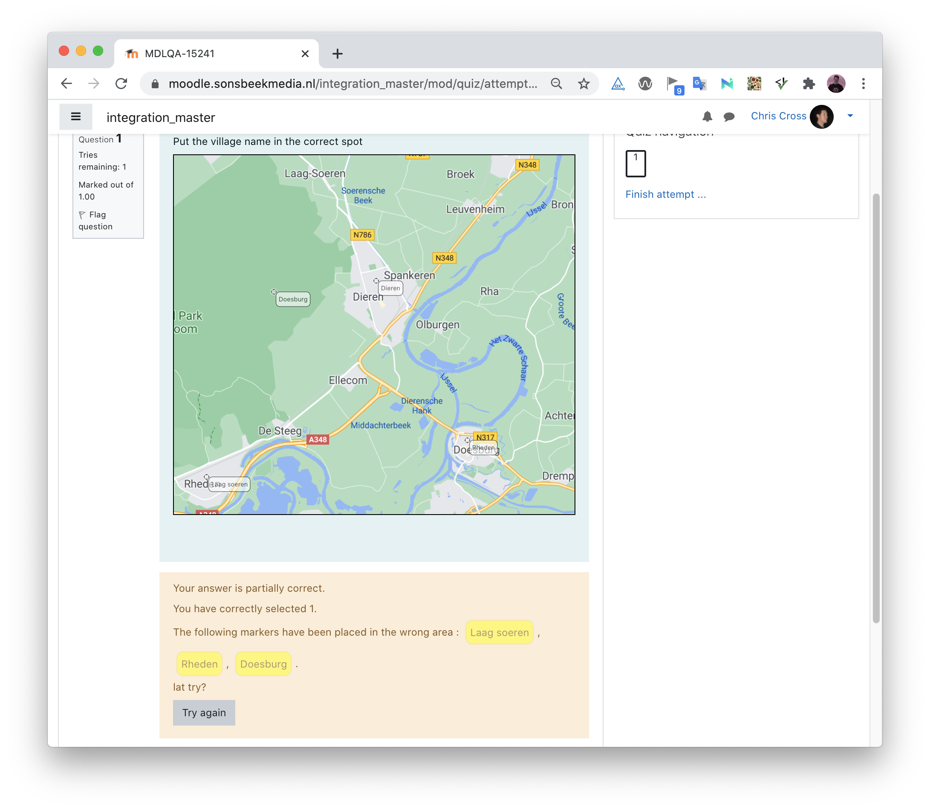Open the integration_master site home
The image size is (930, 810).
point(161,118)
